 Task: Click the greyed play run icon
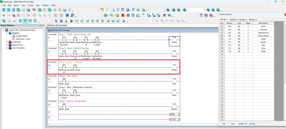[x=157, y=21]
